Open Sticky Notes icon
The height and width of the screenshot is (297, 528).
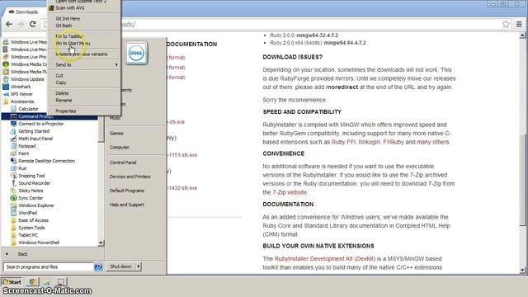[13, 191]
